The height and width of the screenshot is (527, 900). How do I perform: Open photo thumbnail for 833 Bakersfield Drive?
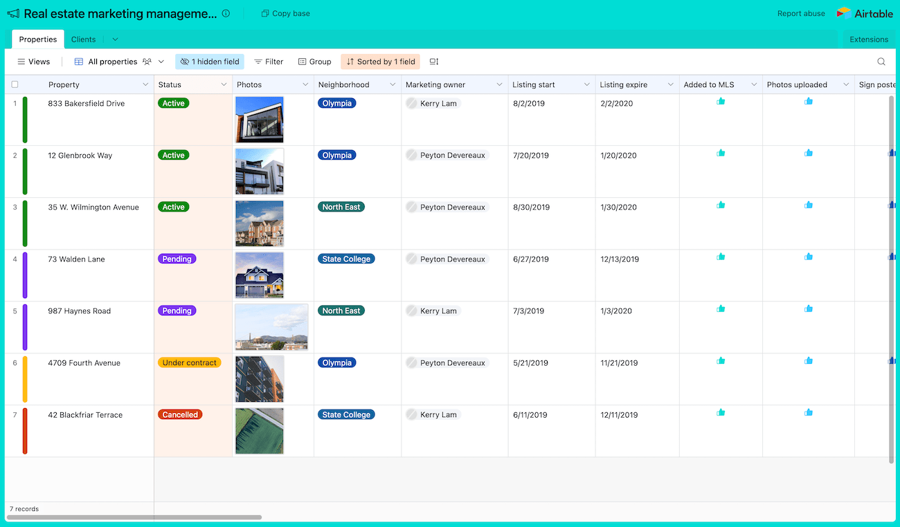tap(260, 120)
